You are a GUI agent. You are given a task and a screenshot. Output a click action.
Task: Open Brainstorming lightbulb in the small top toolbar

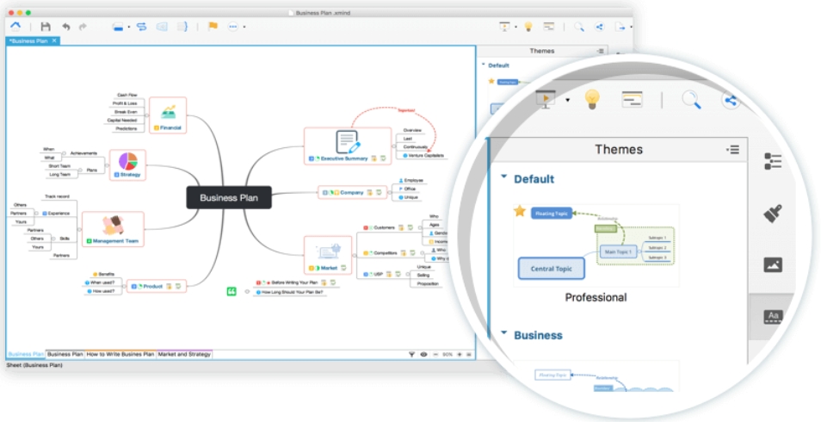pos(528,27)
